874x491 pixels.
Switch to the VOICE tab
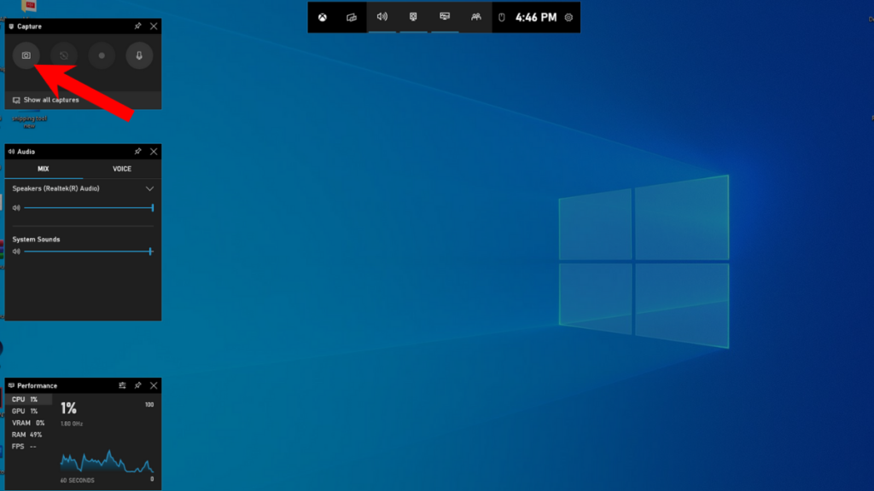[x=122, y=169]
